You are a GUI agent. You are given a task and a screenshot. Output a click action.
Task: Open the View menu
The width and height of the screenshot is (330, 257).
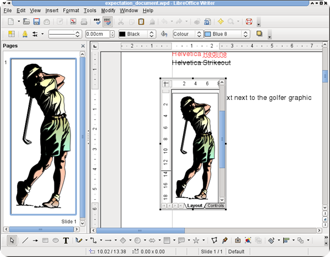click(35, 10)
